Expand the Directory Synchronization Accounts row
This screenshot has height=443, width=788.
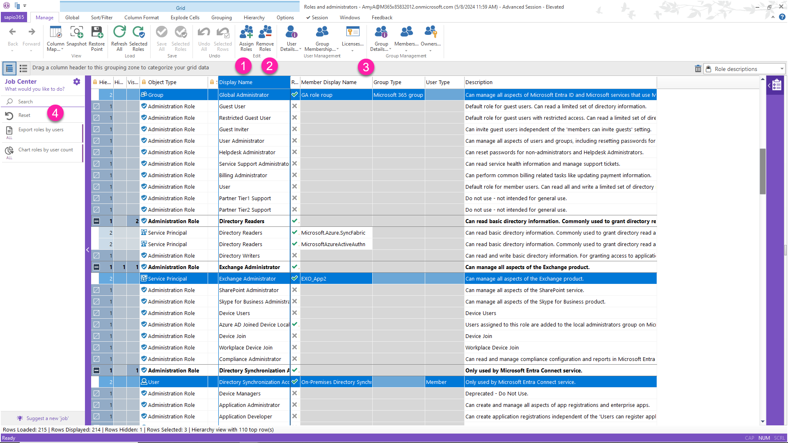[96, 370]
